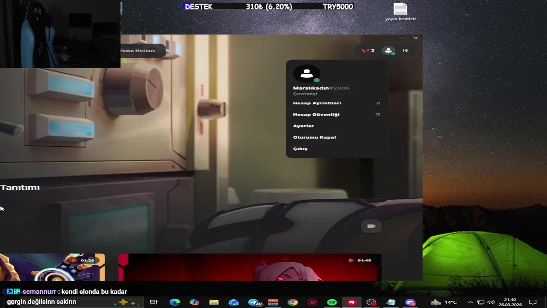
Task: Open Discord with notification badge in taskbar
Action: (411, 302)
